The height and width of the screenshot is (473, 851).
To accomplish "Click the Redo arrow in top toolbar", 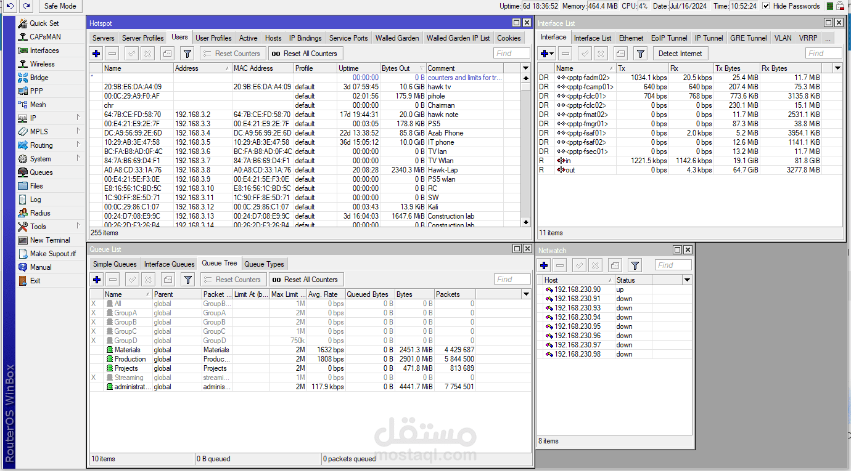I will pyautogui.click(x=26, y=6).
